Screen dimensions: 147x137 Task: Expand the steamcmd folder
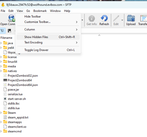tap(1, 131)
